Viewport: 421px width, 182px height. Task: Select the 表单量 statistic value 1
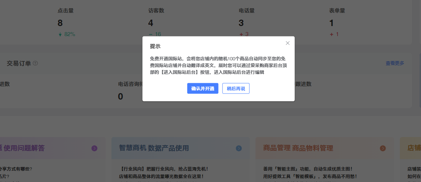point(331,23)
